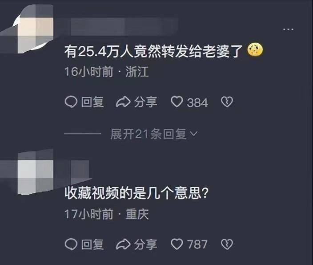Click reply bubble icon on Zhejiang comment
The height and width of the screenshot is (265, 313).
point(71,102)
